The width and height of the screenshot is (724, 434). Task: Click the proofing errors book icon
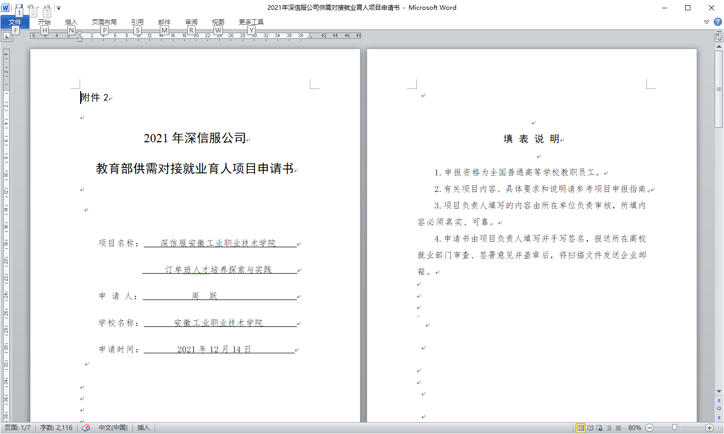[x=86, y=428]
